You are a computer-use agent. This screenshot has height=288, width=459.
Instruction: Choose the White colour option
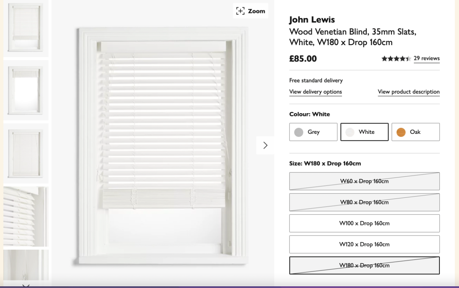pyautogui.click(x=365, y=132)
